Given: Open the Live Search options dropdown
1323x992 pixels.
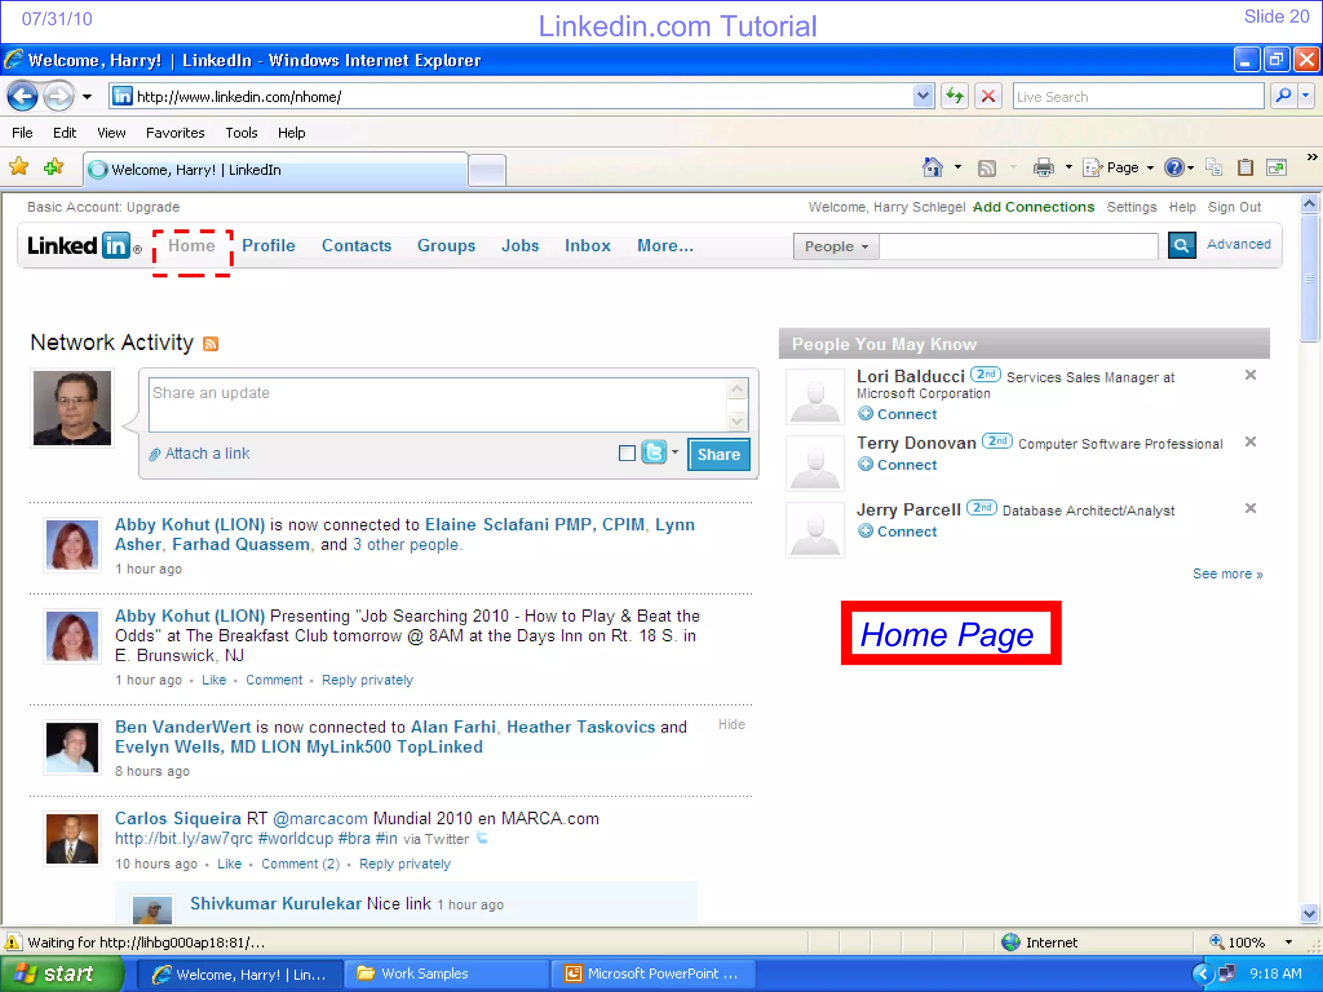Looking at the screenshot, I should point(1306,96).
